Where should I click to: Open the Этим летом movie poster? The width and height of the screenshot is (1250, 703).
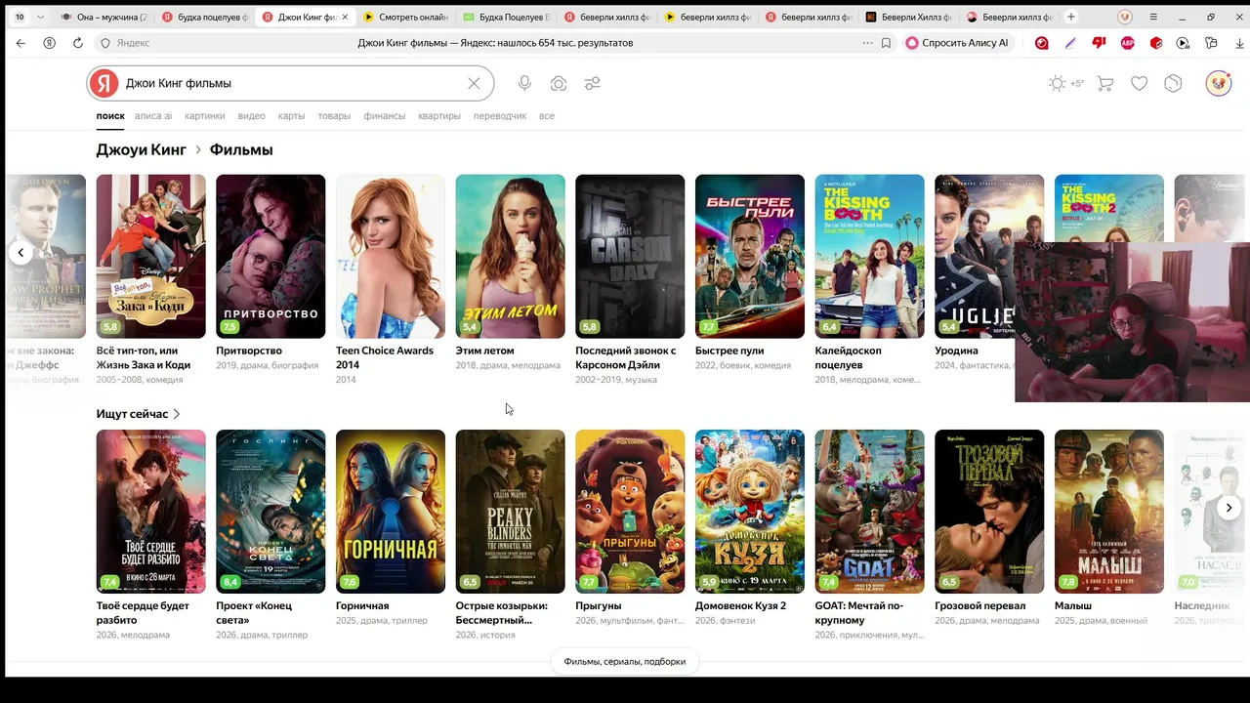click(510, 257)
